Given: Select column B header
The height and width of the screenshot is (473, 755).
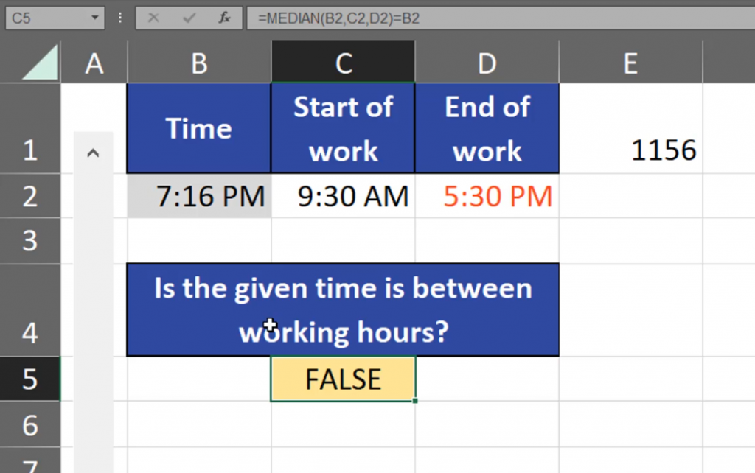Looking at the screenshot, I should point(199,64).
